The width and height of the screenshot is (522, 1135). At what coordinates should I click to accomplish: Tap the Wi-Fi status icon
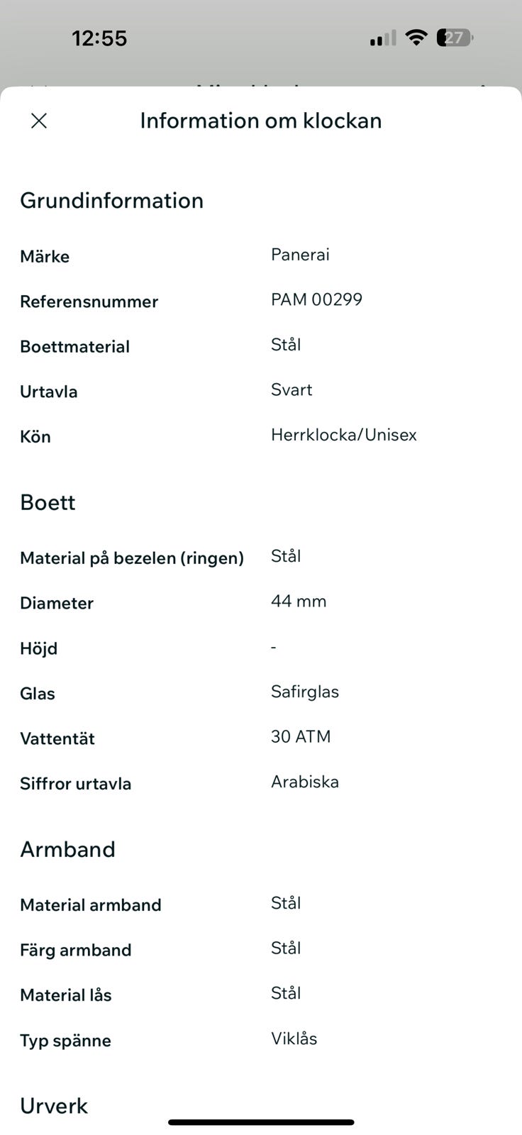pyautogui.click(x=416, y=38)
